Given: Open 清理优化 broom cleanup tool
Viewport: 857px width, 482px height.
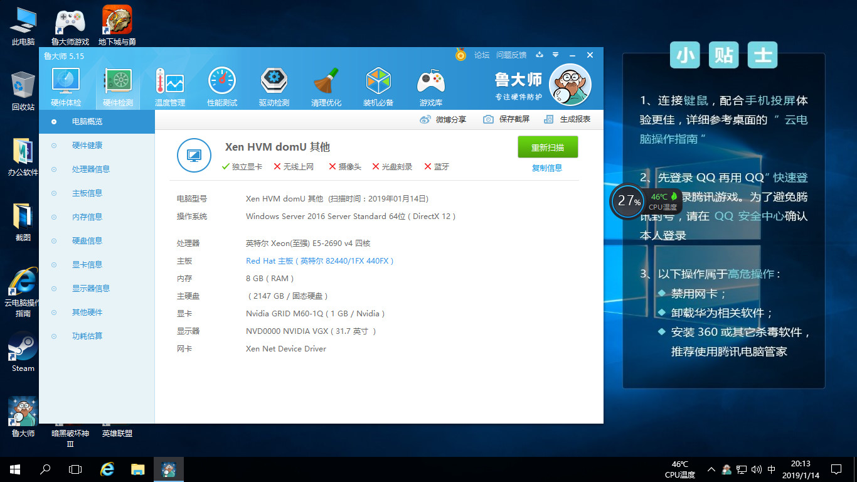Looking at the screenshot, I should (326, 88).
